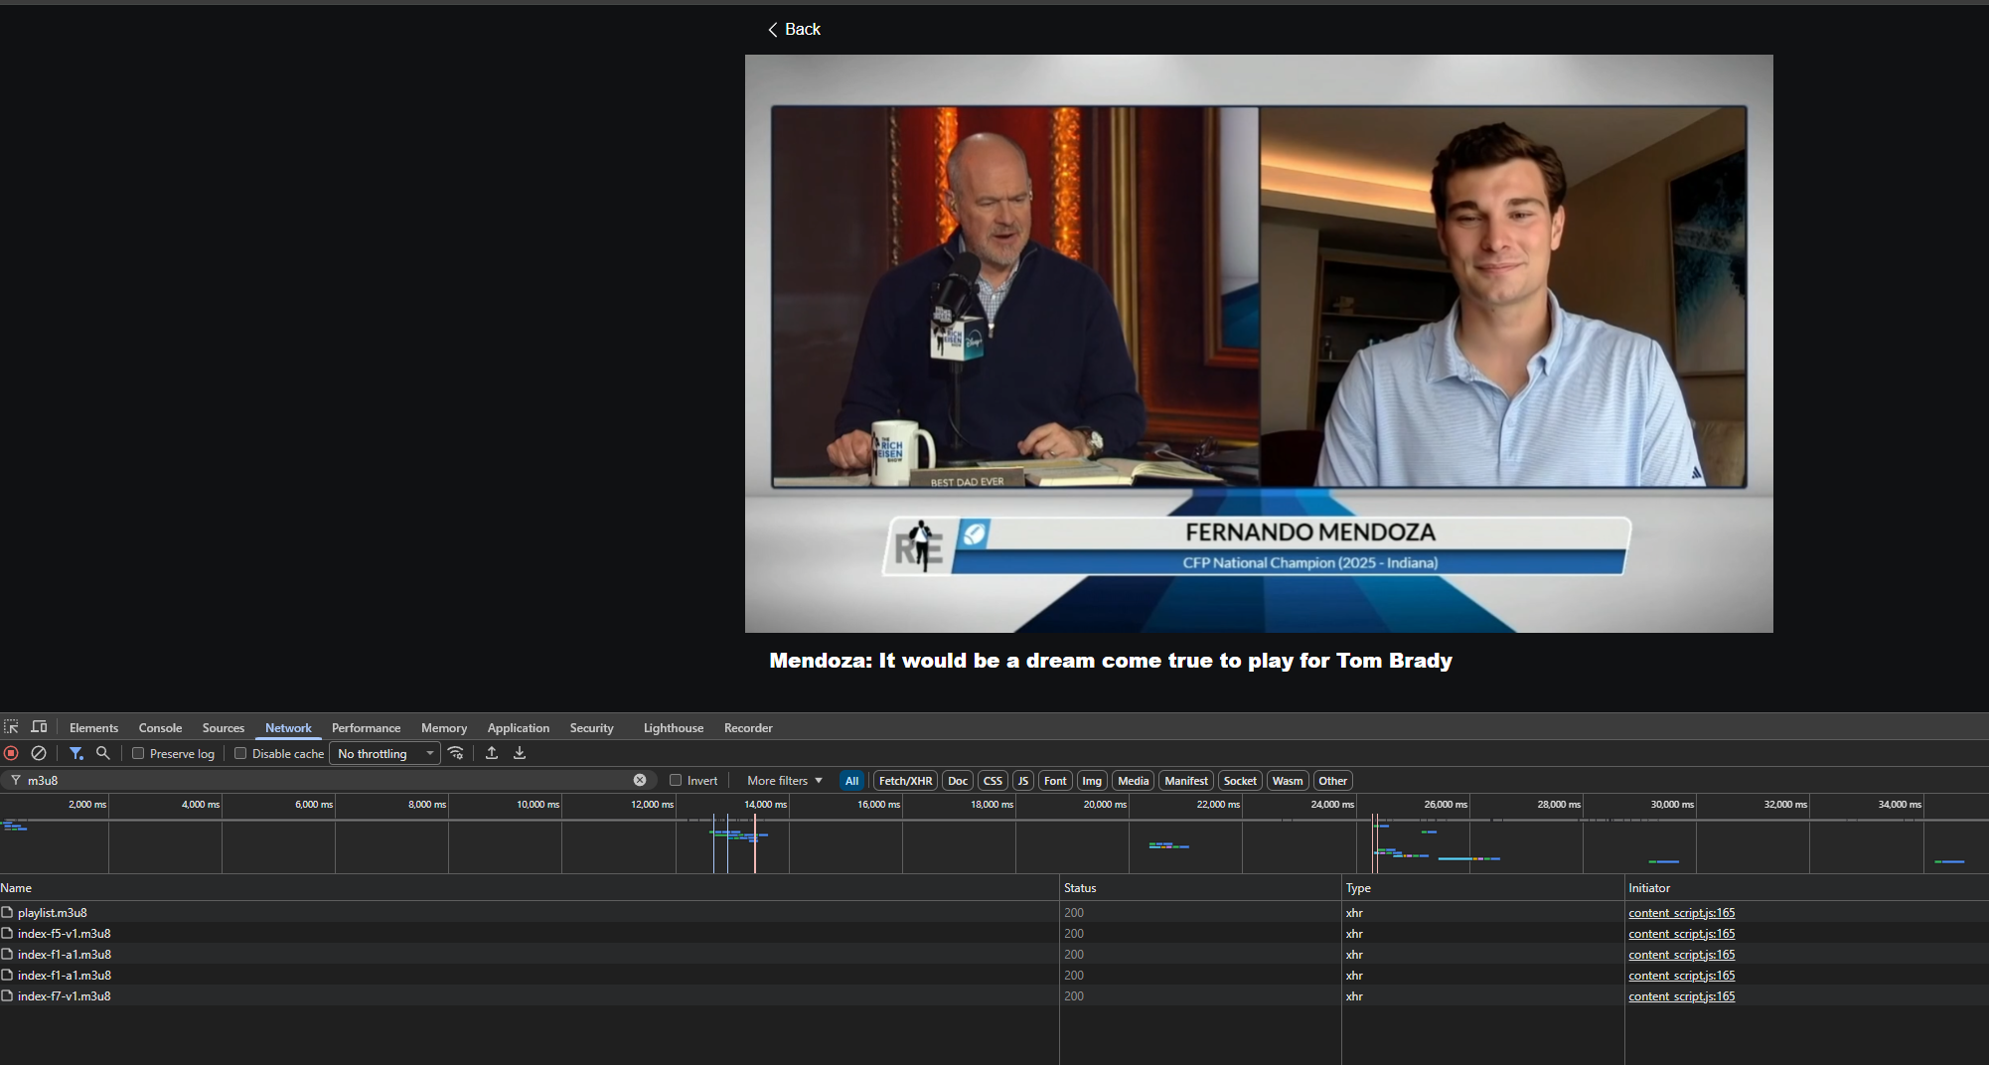Switch to the Console tab
Image resolution: width=1989 pixels, height=1065 pixels.
pos(160,728)
